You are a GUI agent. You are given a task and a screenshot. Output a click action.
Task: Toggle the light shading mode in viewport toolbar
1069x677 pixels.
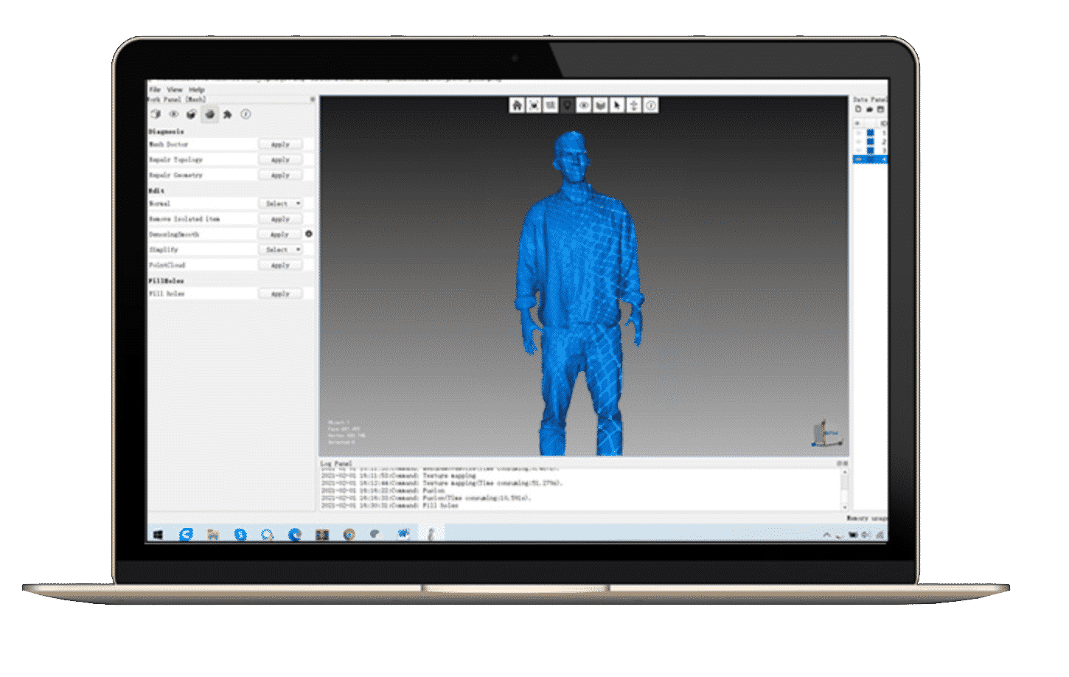tap(566, 105)
